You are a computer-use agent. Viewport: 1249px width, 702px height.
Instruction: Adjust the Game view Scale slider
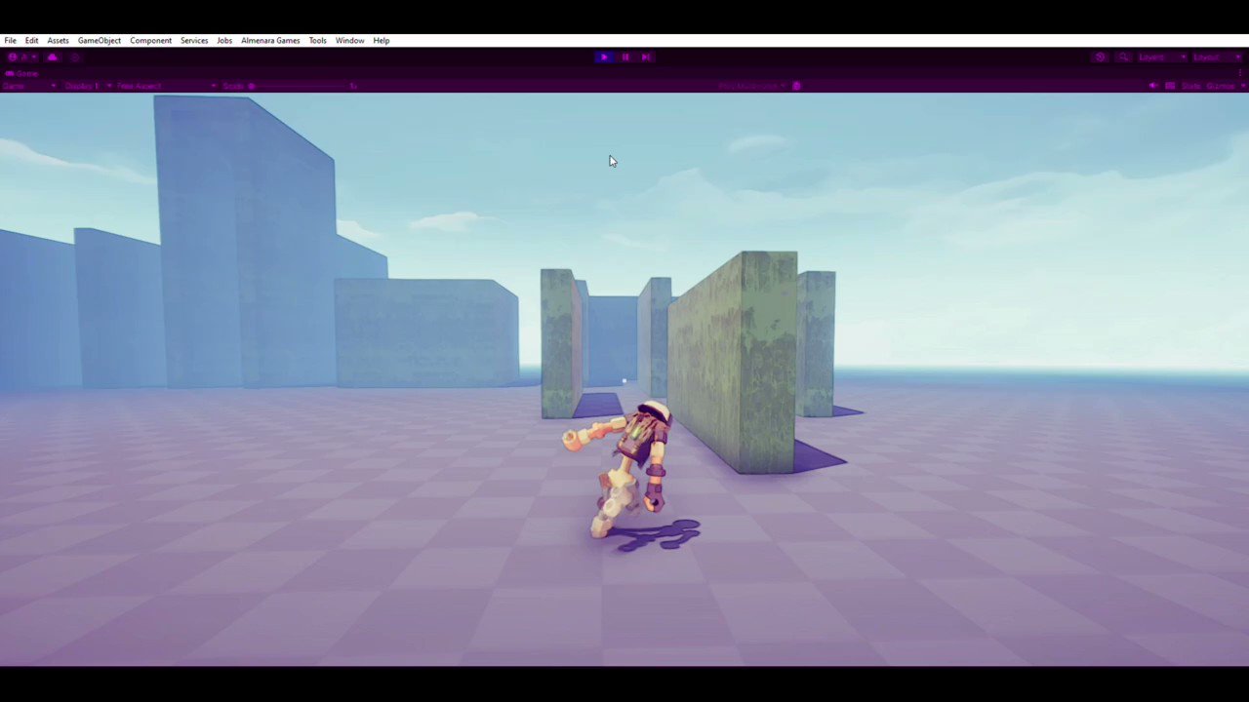[293, 86]
